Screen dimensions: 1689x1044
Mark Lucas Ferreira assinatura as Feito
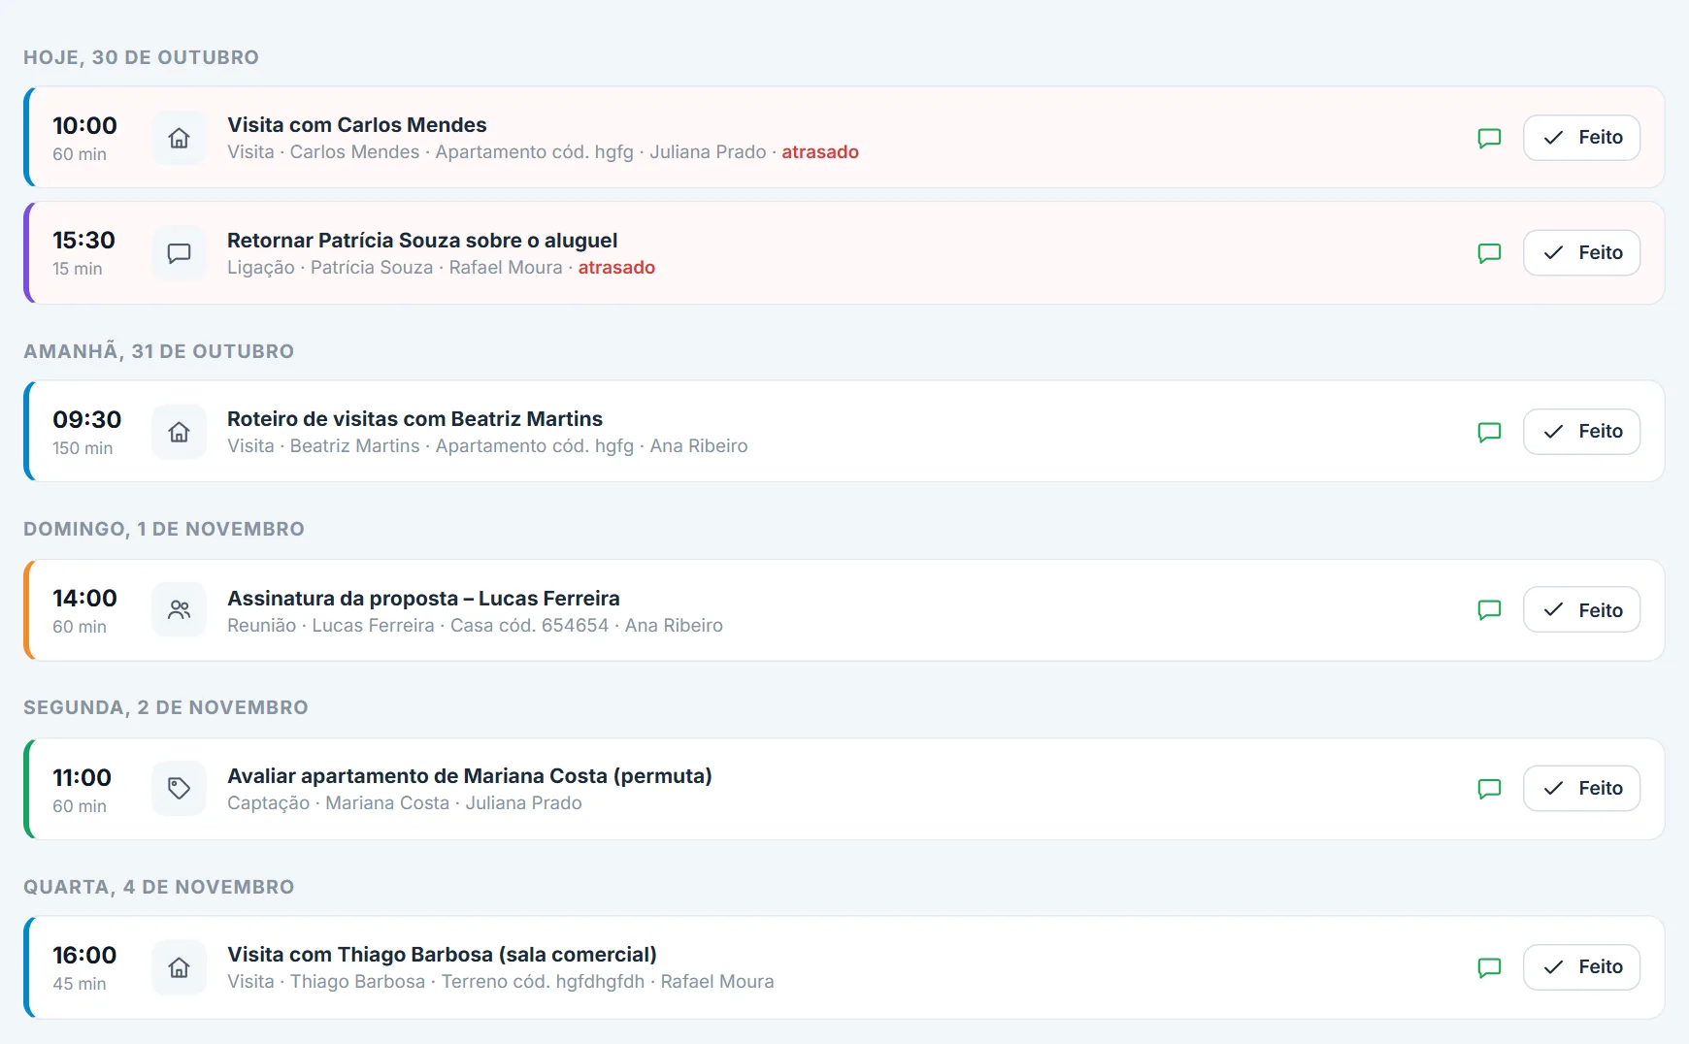[x=1581, y=610]
